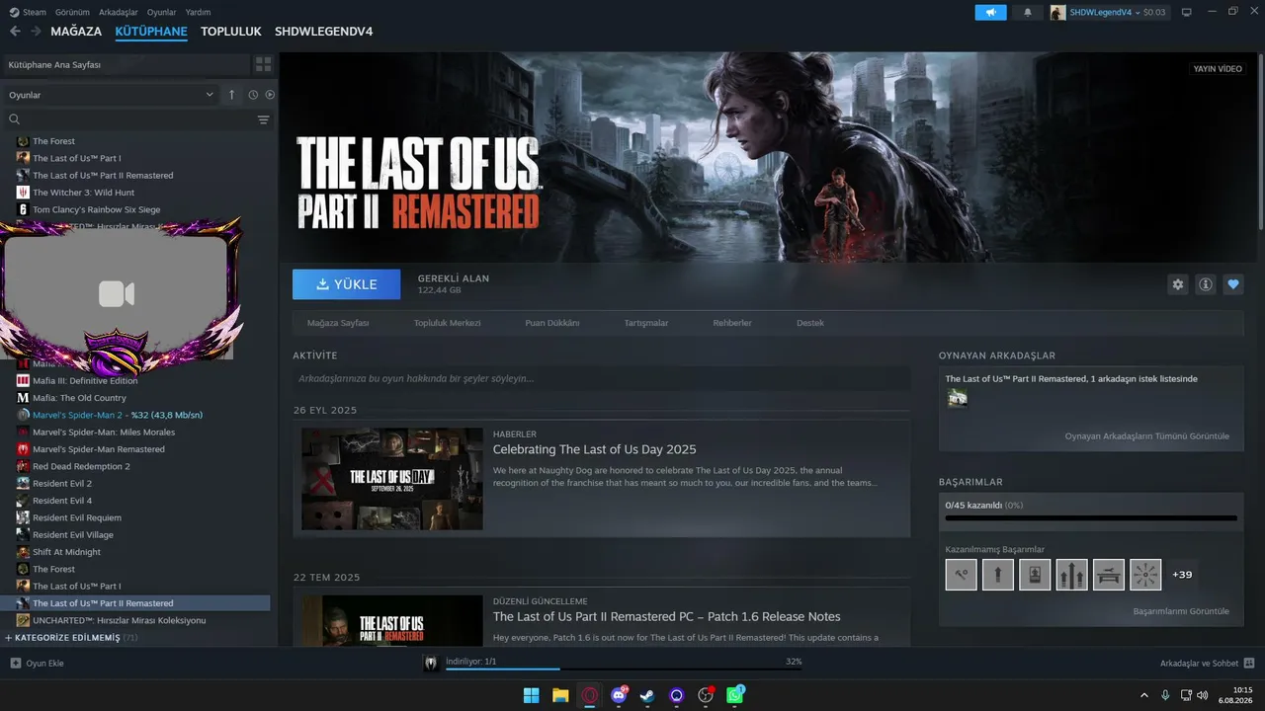Click the YAYIN VİDEO button on banner
Image resolution: width=1265 pixels, height=711 pixels.
[1218, 69]
